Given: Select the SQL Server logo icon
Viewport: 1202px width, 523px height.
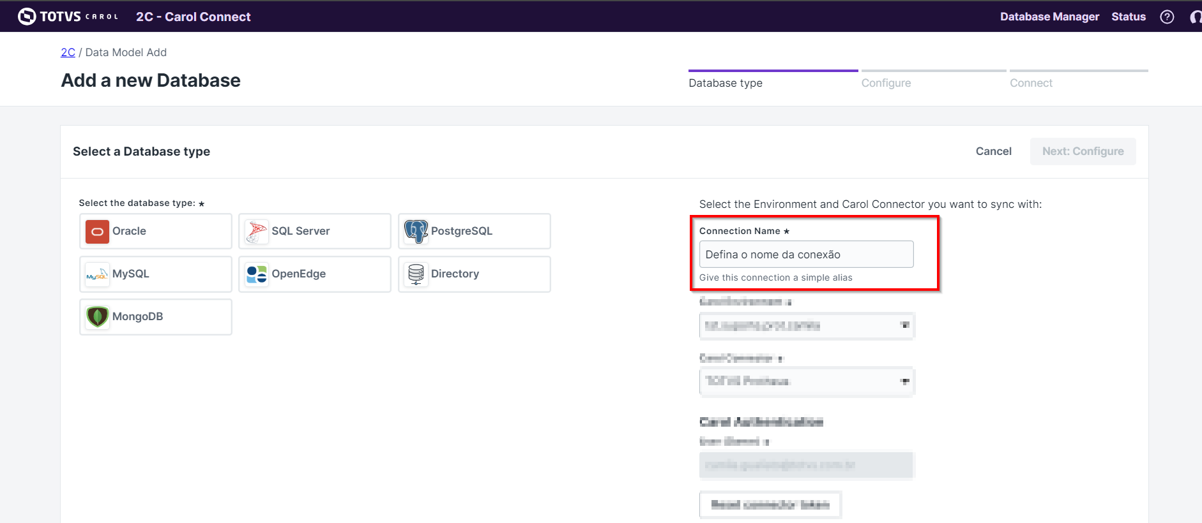Looking at the screenshot, I should tap(257, 232).
